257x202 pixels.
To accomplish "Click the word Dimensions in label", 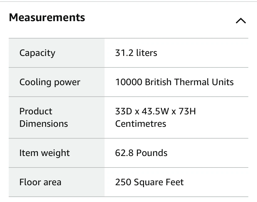I will pos(43,124).
